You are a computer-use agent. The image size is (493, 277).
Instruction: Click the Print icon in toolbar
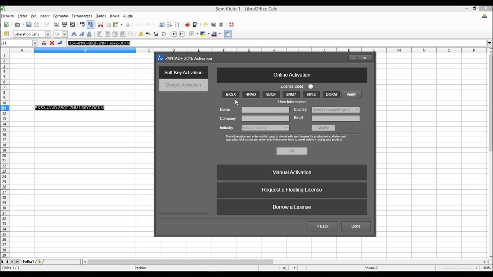coord(64,25)
